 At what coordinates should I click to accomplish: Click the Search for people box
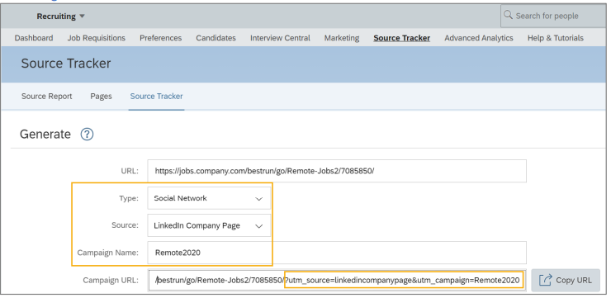553,16
